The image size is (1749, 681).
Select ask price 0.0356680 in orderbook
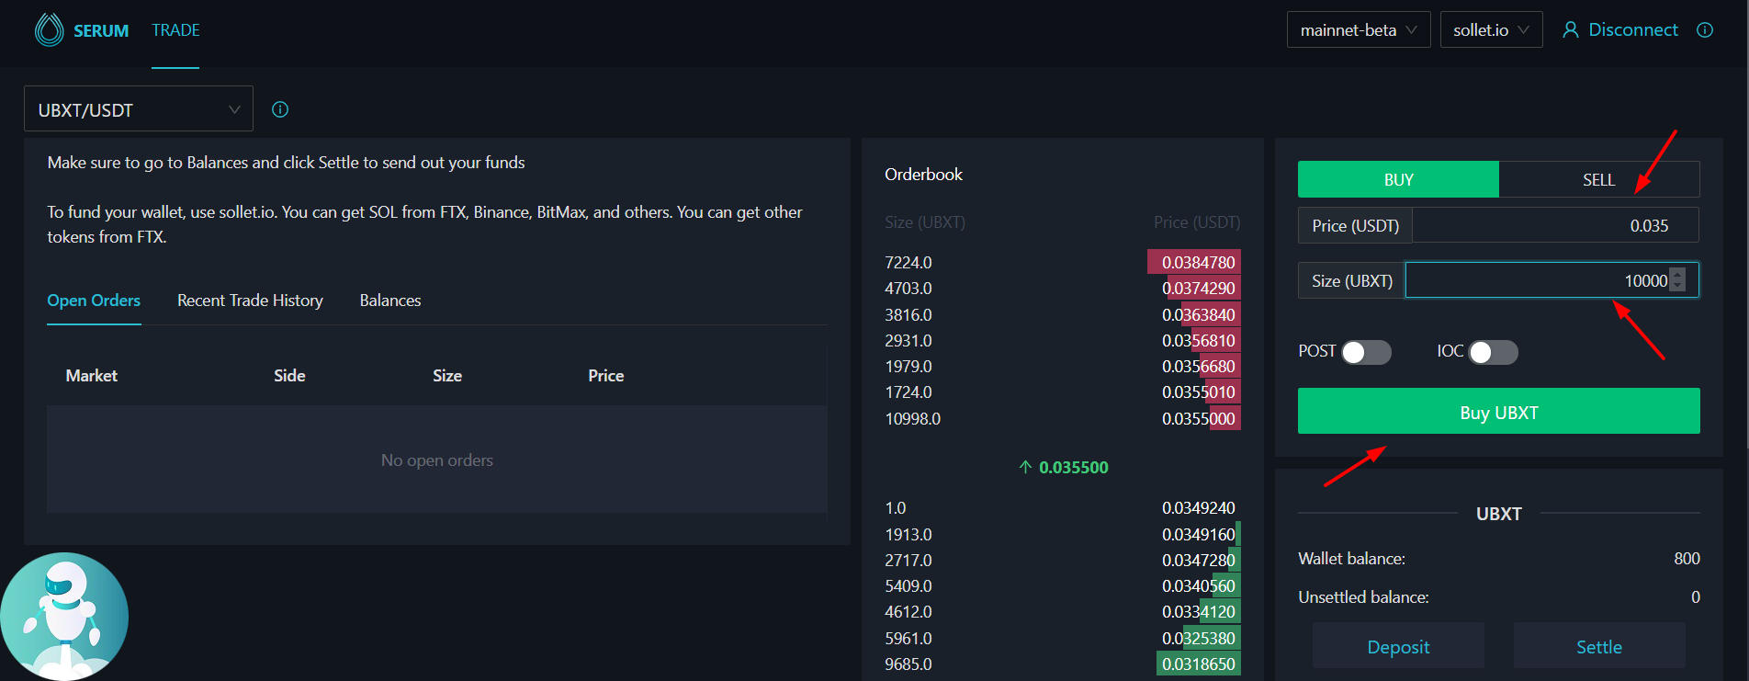coord(1199,366)
